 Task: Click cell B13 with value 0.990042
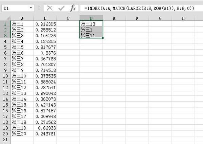(45, 93)
